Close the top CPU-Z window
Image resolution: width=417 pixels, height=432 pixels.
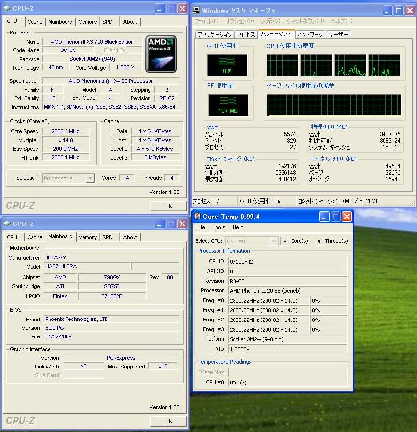[182, 9]
